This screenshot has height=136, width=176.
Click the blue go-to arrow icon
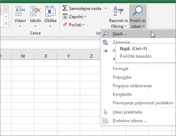[105, 51]
